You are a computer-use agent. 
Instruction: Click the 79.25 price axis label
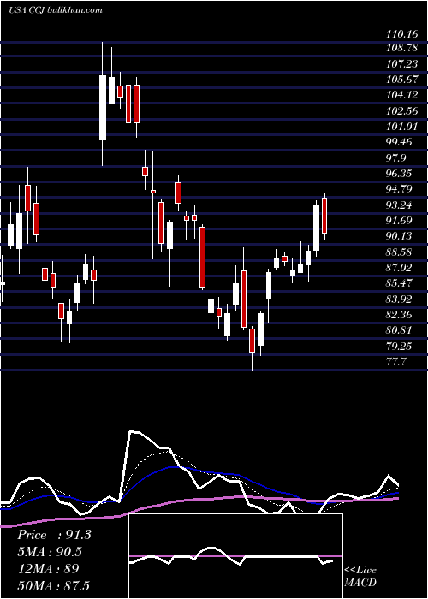click(399, 346)
